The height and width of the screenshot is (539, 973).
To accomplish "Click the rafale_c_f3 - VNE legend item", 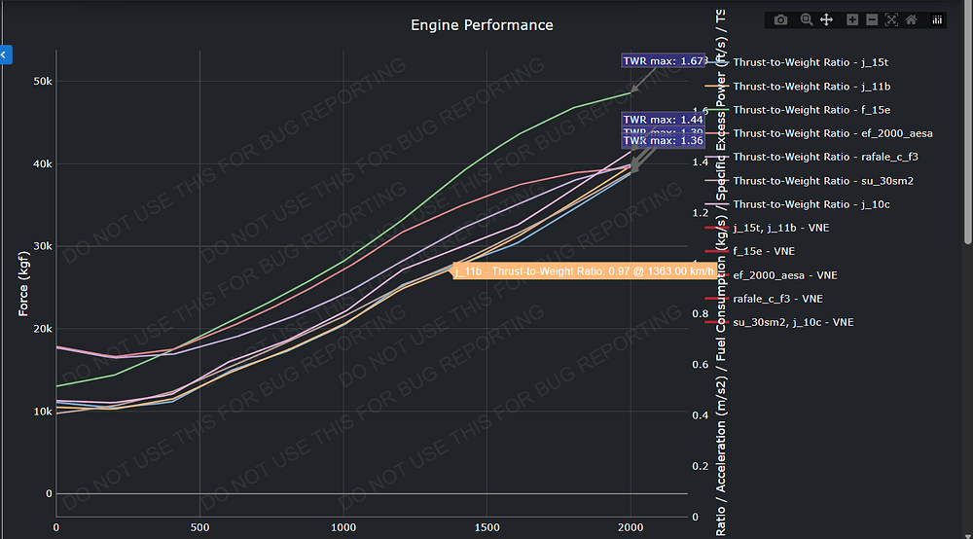I will click(x=777, y=299).
